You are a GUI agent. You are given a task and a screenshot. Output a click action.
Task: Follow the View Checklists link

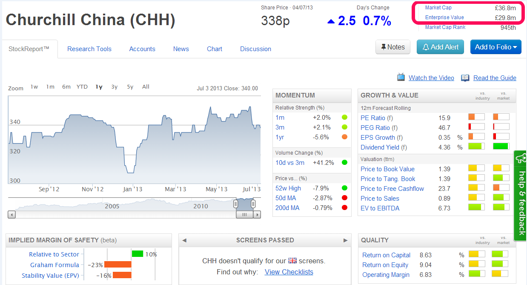[x=289, y=272]
